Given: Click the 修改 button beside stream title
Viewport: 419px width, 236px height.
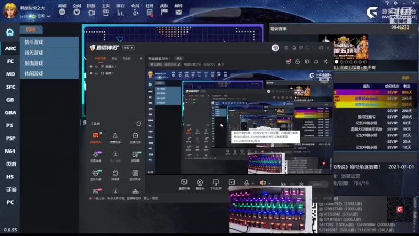Looking at the screenshot, I should tap(179, 58).
